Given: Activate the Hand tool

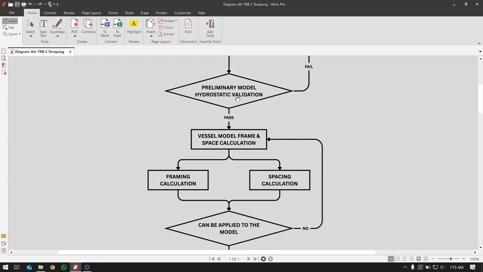Looking at the screenshot, I should (x=10, y=21).
